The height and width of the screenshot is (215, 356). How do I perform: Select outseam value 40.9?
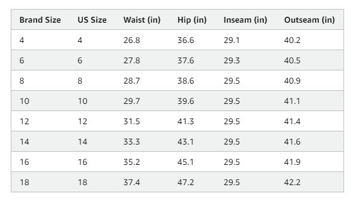coord(292,81)
